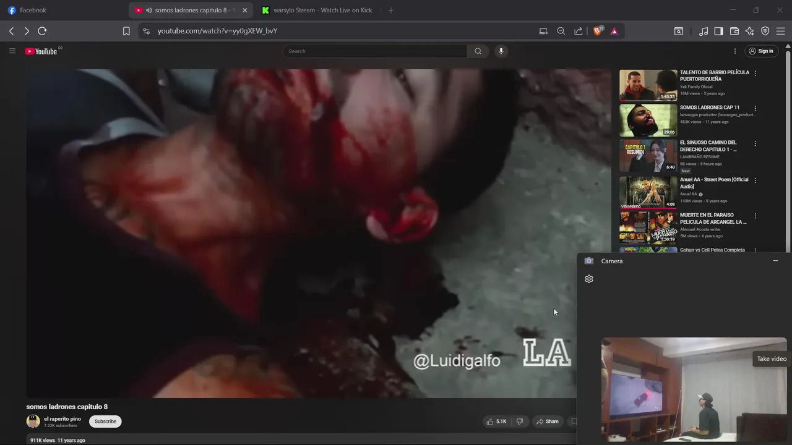Open the Brave Shields lion icon
Viewport: 792px width, 445px height.
coord(598,31)
